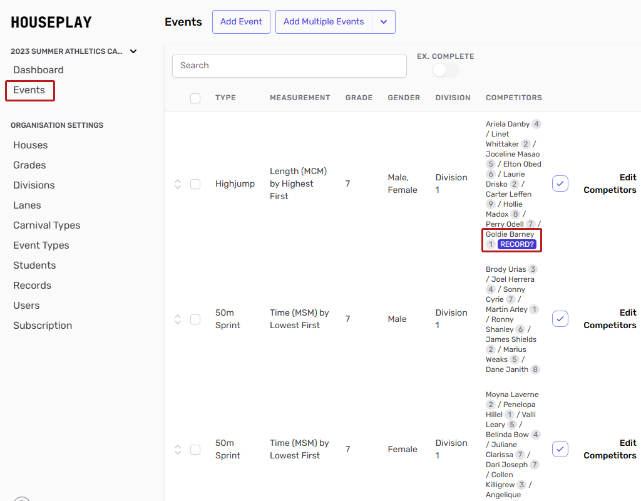
Task: Open Dashboard in the sidebar
Action: point(38,70)
